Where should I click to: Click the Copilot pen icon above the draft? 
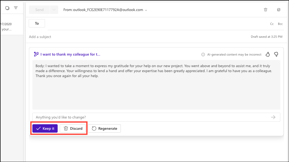click(x=36, y=54)
